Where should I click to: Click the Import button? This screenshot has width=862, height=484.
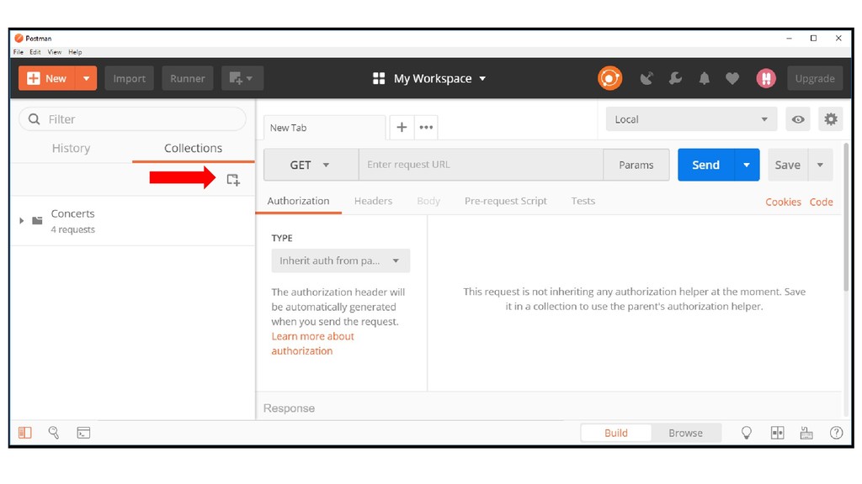click(x=129, y=78)
